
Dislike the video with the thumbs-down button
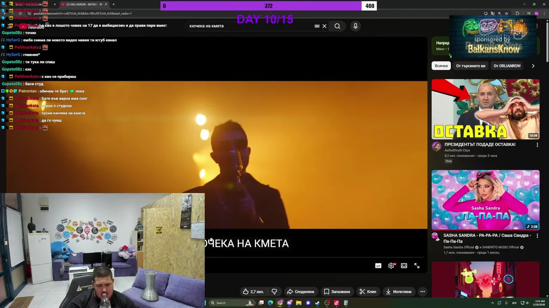[274, 292]
